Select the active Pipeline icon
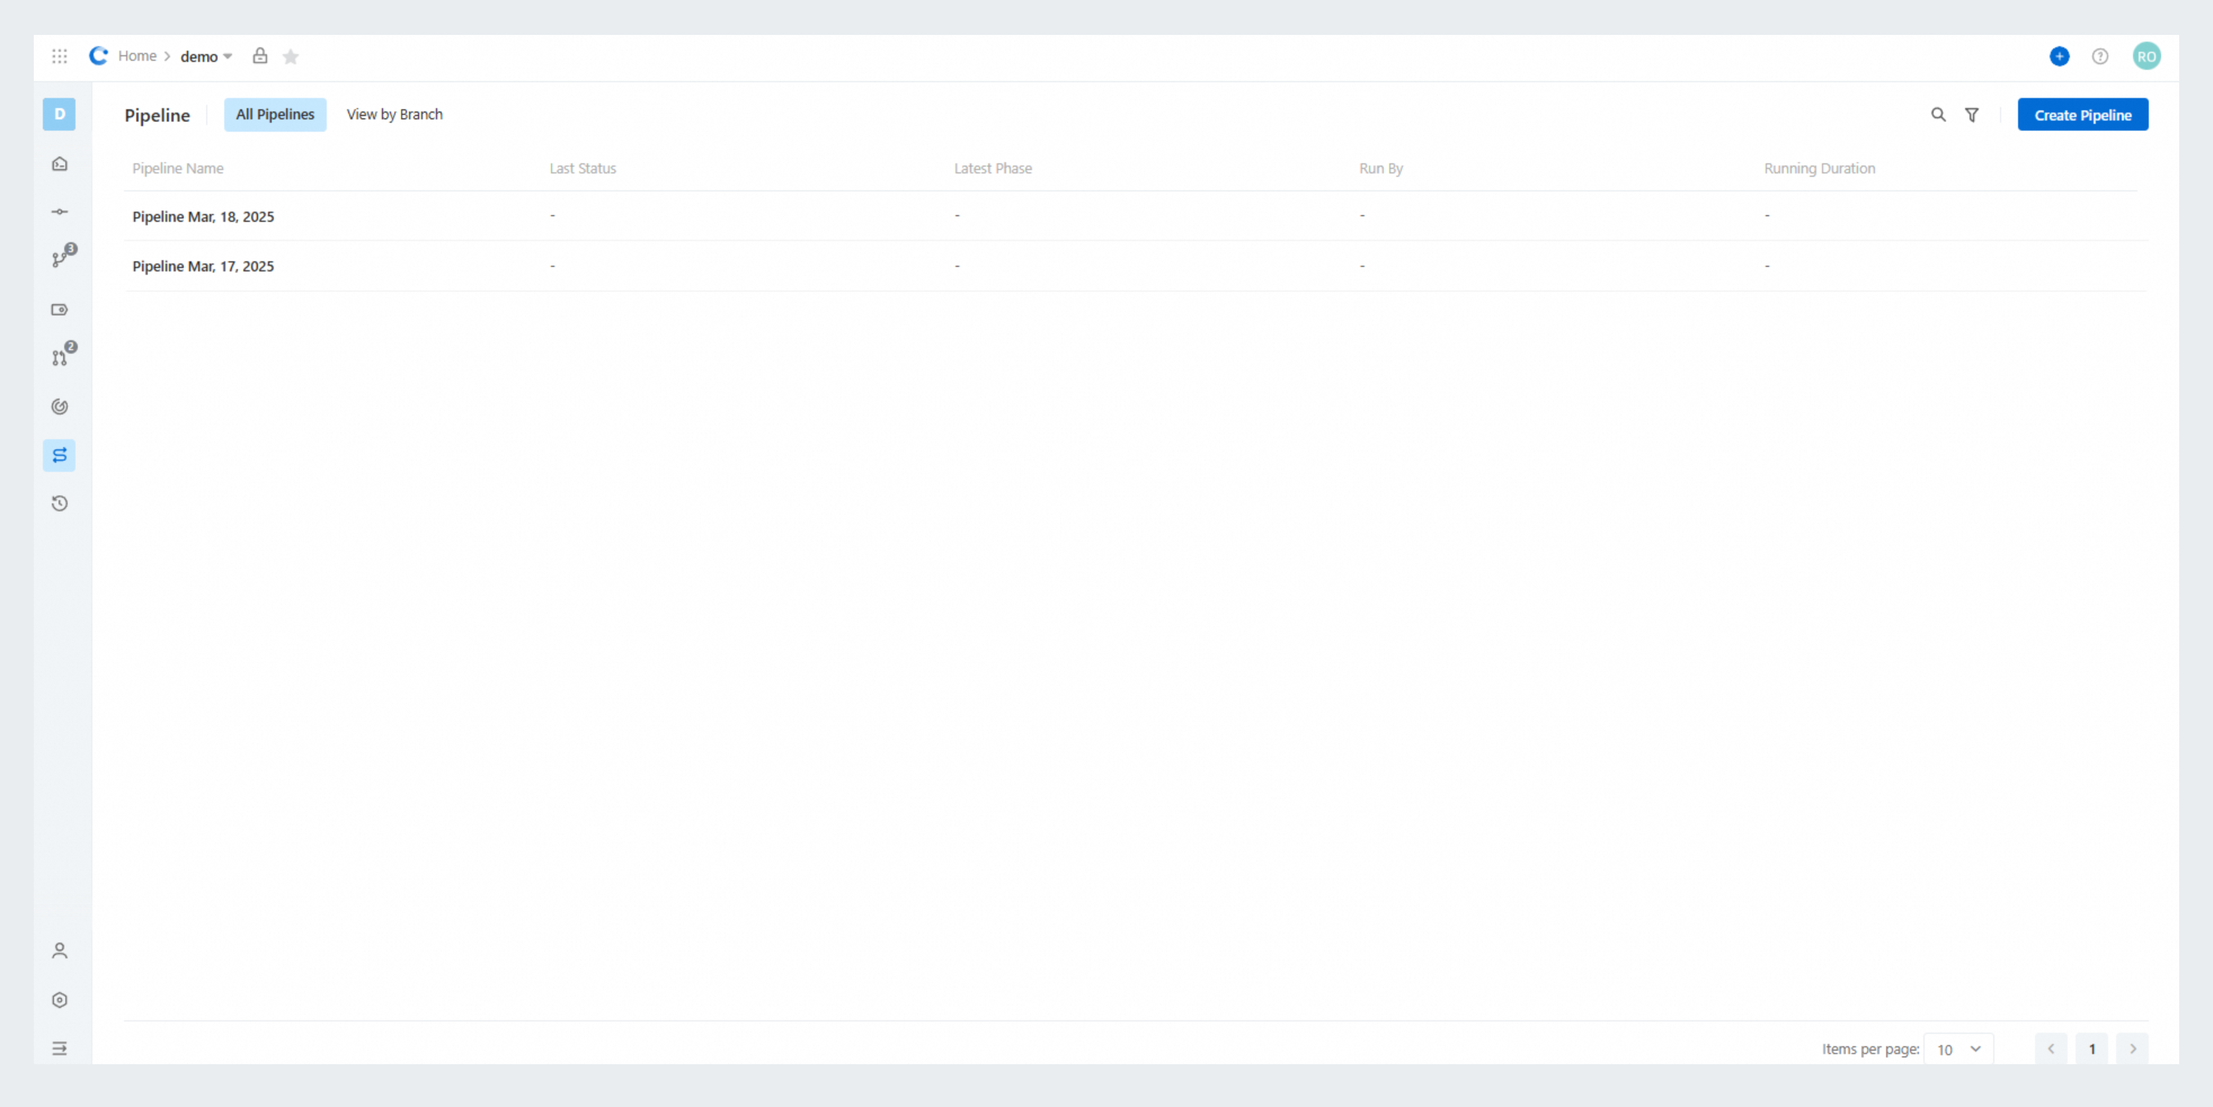 pyautogui.click(x=59, y=455)
